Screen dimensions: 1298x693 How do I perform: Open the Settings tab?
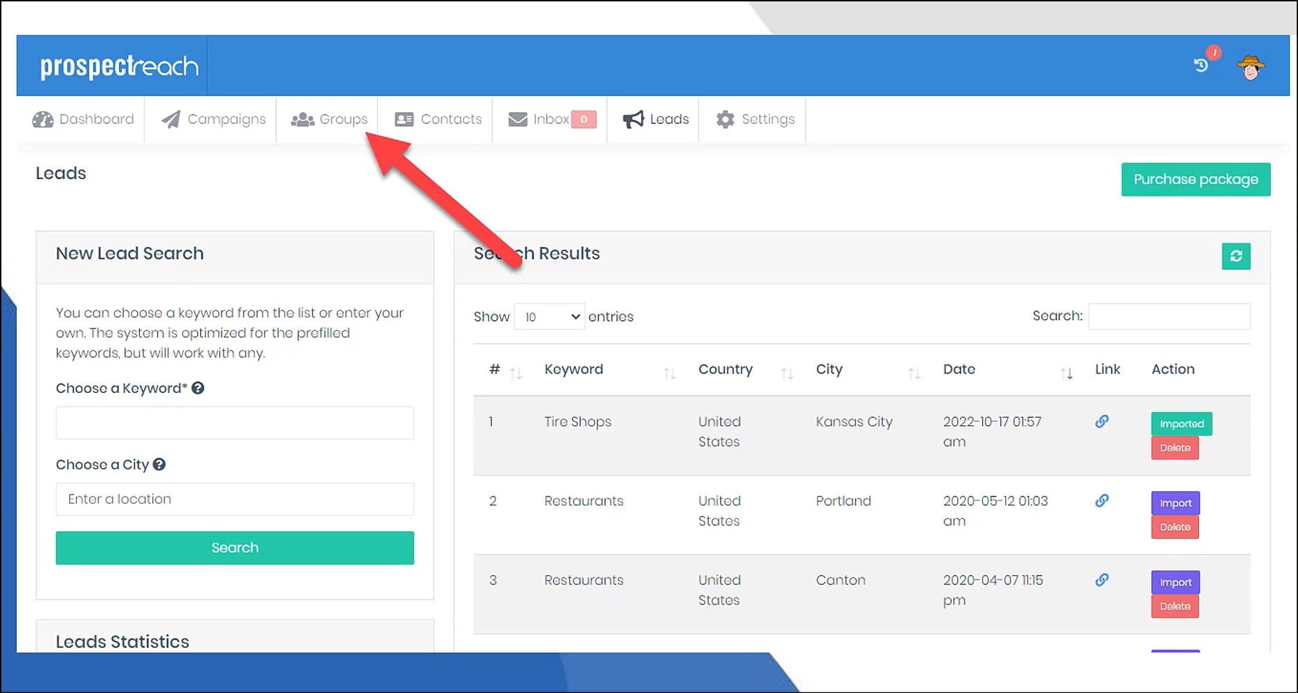(x=755, y=120)
